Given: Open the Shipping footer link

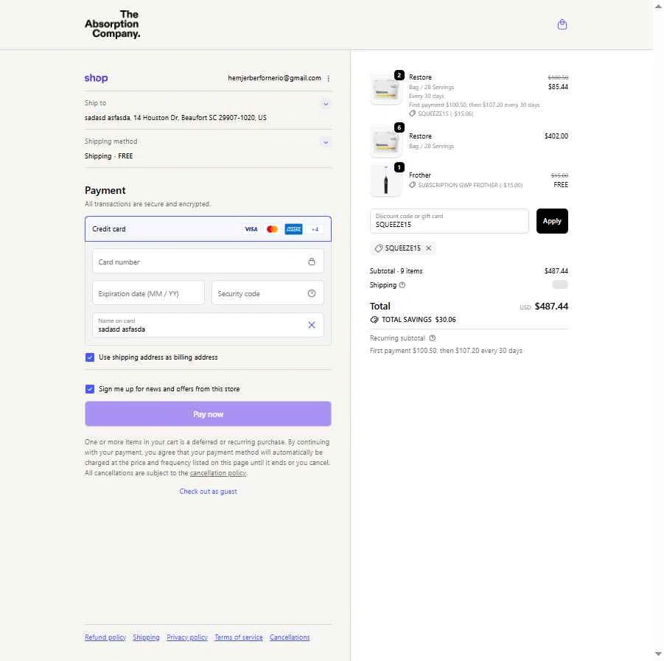Looking at the screenshot, I should (146, 637).
